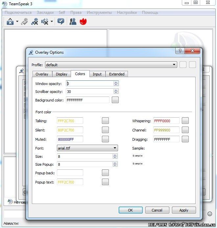Click the Cancel button
This screenshot has height=228, width=217.
pos(157,210)
